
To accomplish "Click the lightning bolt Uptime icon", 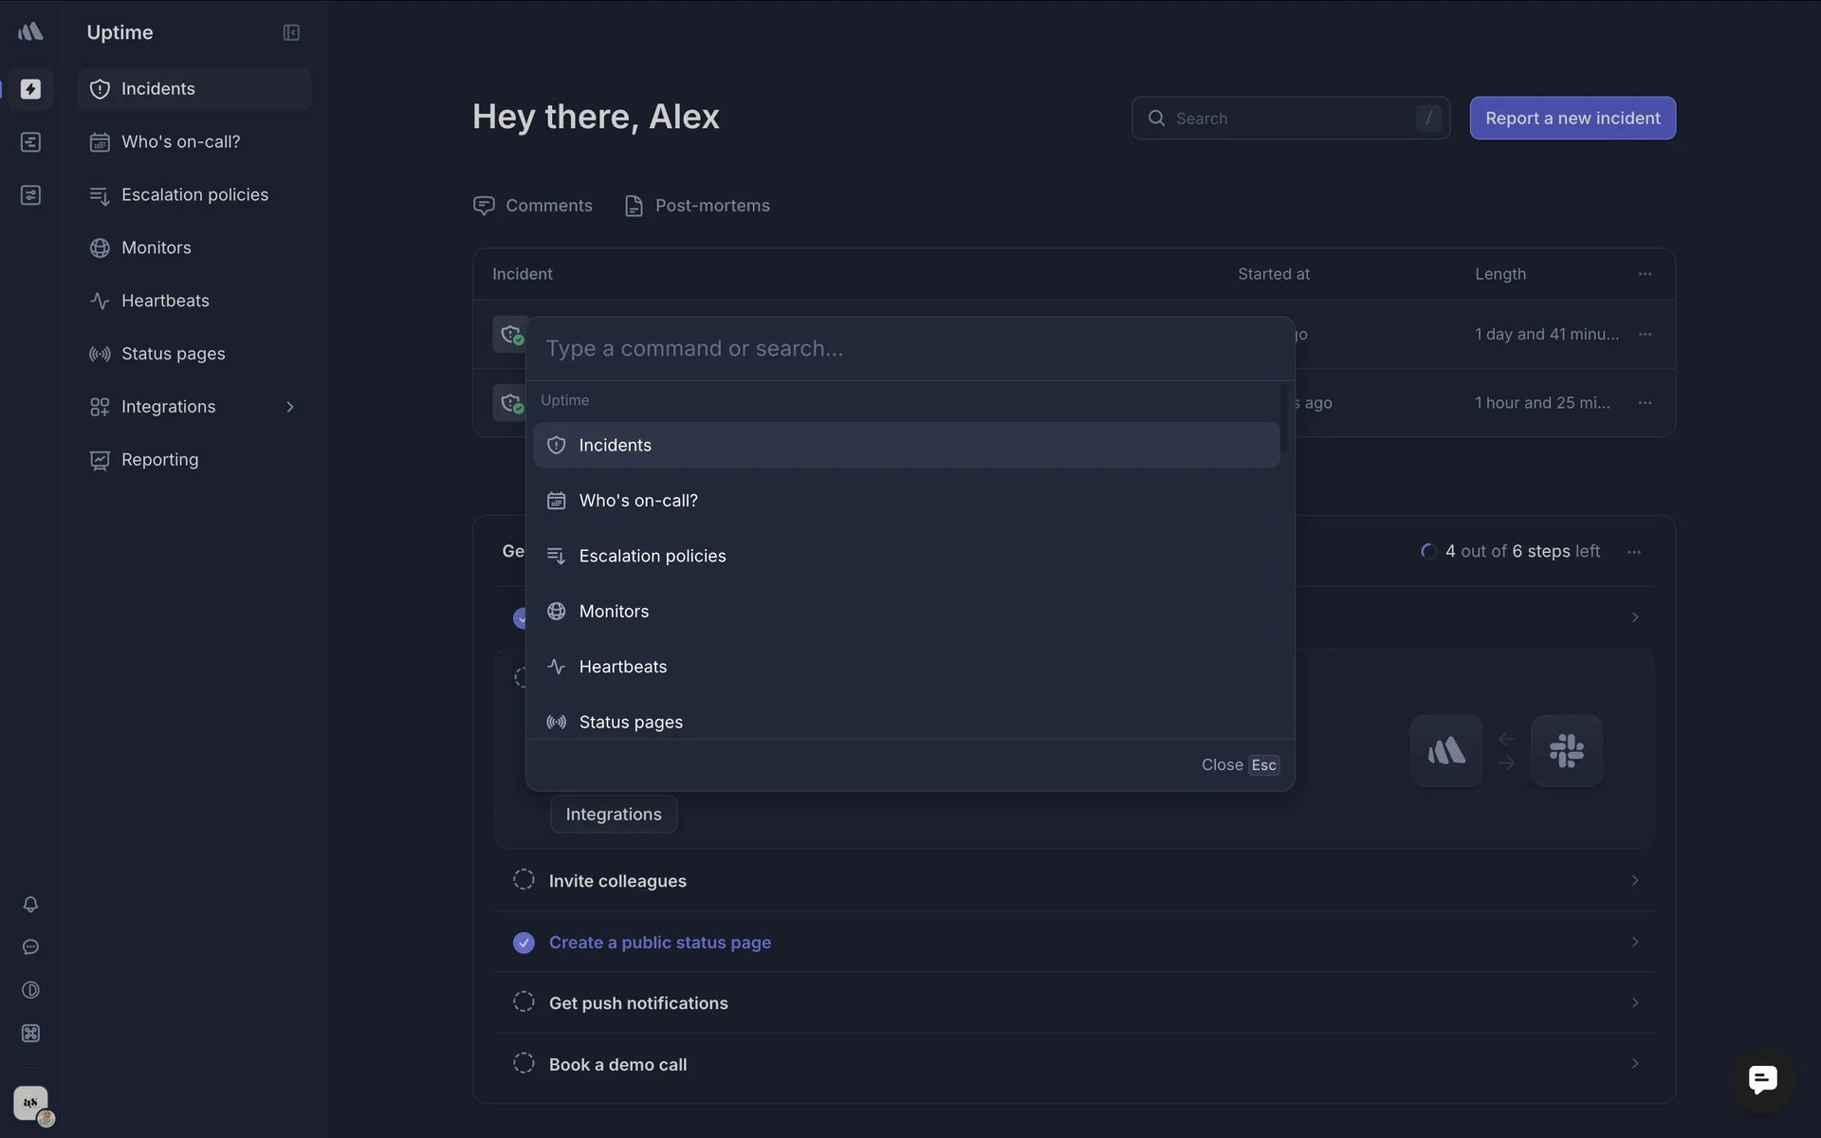I will pyautogui.click(x=30, y=88).
